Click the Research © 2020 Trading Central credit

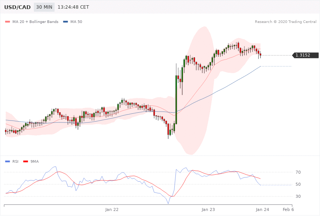click(286, 21)
